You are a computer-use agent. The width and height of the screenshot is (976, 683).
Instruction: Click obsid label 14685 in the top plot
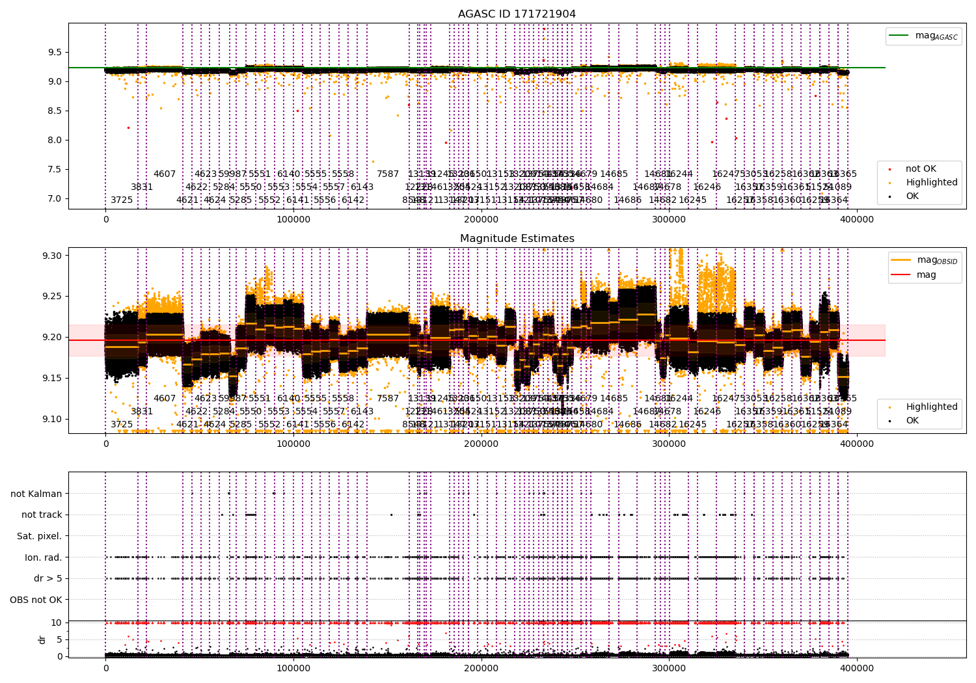point(614,174)
